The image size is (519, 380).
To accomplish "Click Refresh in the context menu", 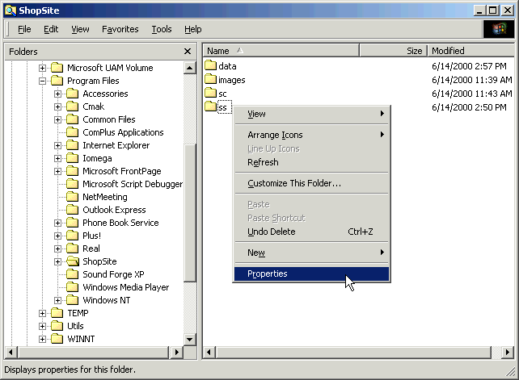I will (x=263, y=162).
